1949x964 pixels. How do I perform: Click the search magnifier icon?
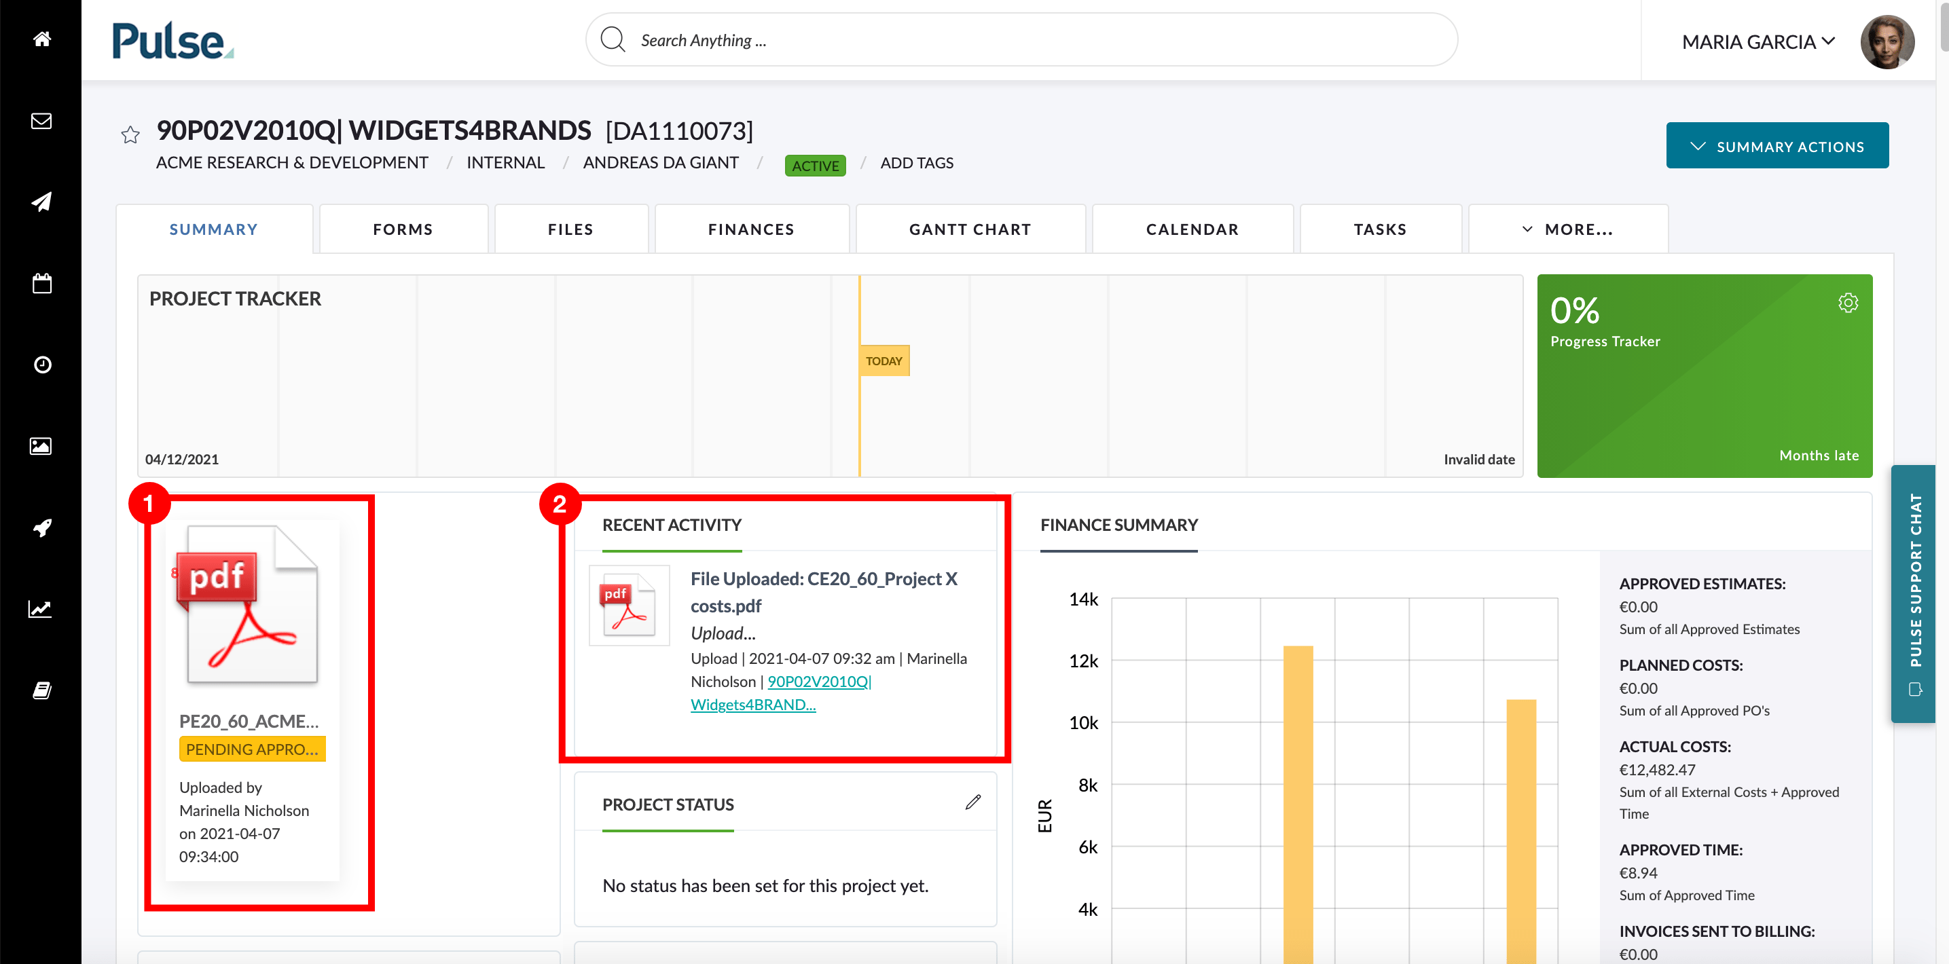[613, 39]
